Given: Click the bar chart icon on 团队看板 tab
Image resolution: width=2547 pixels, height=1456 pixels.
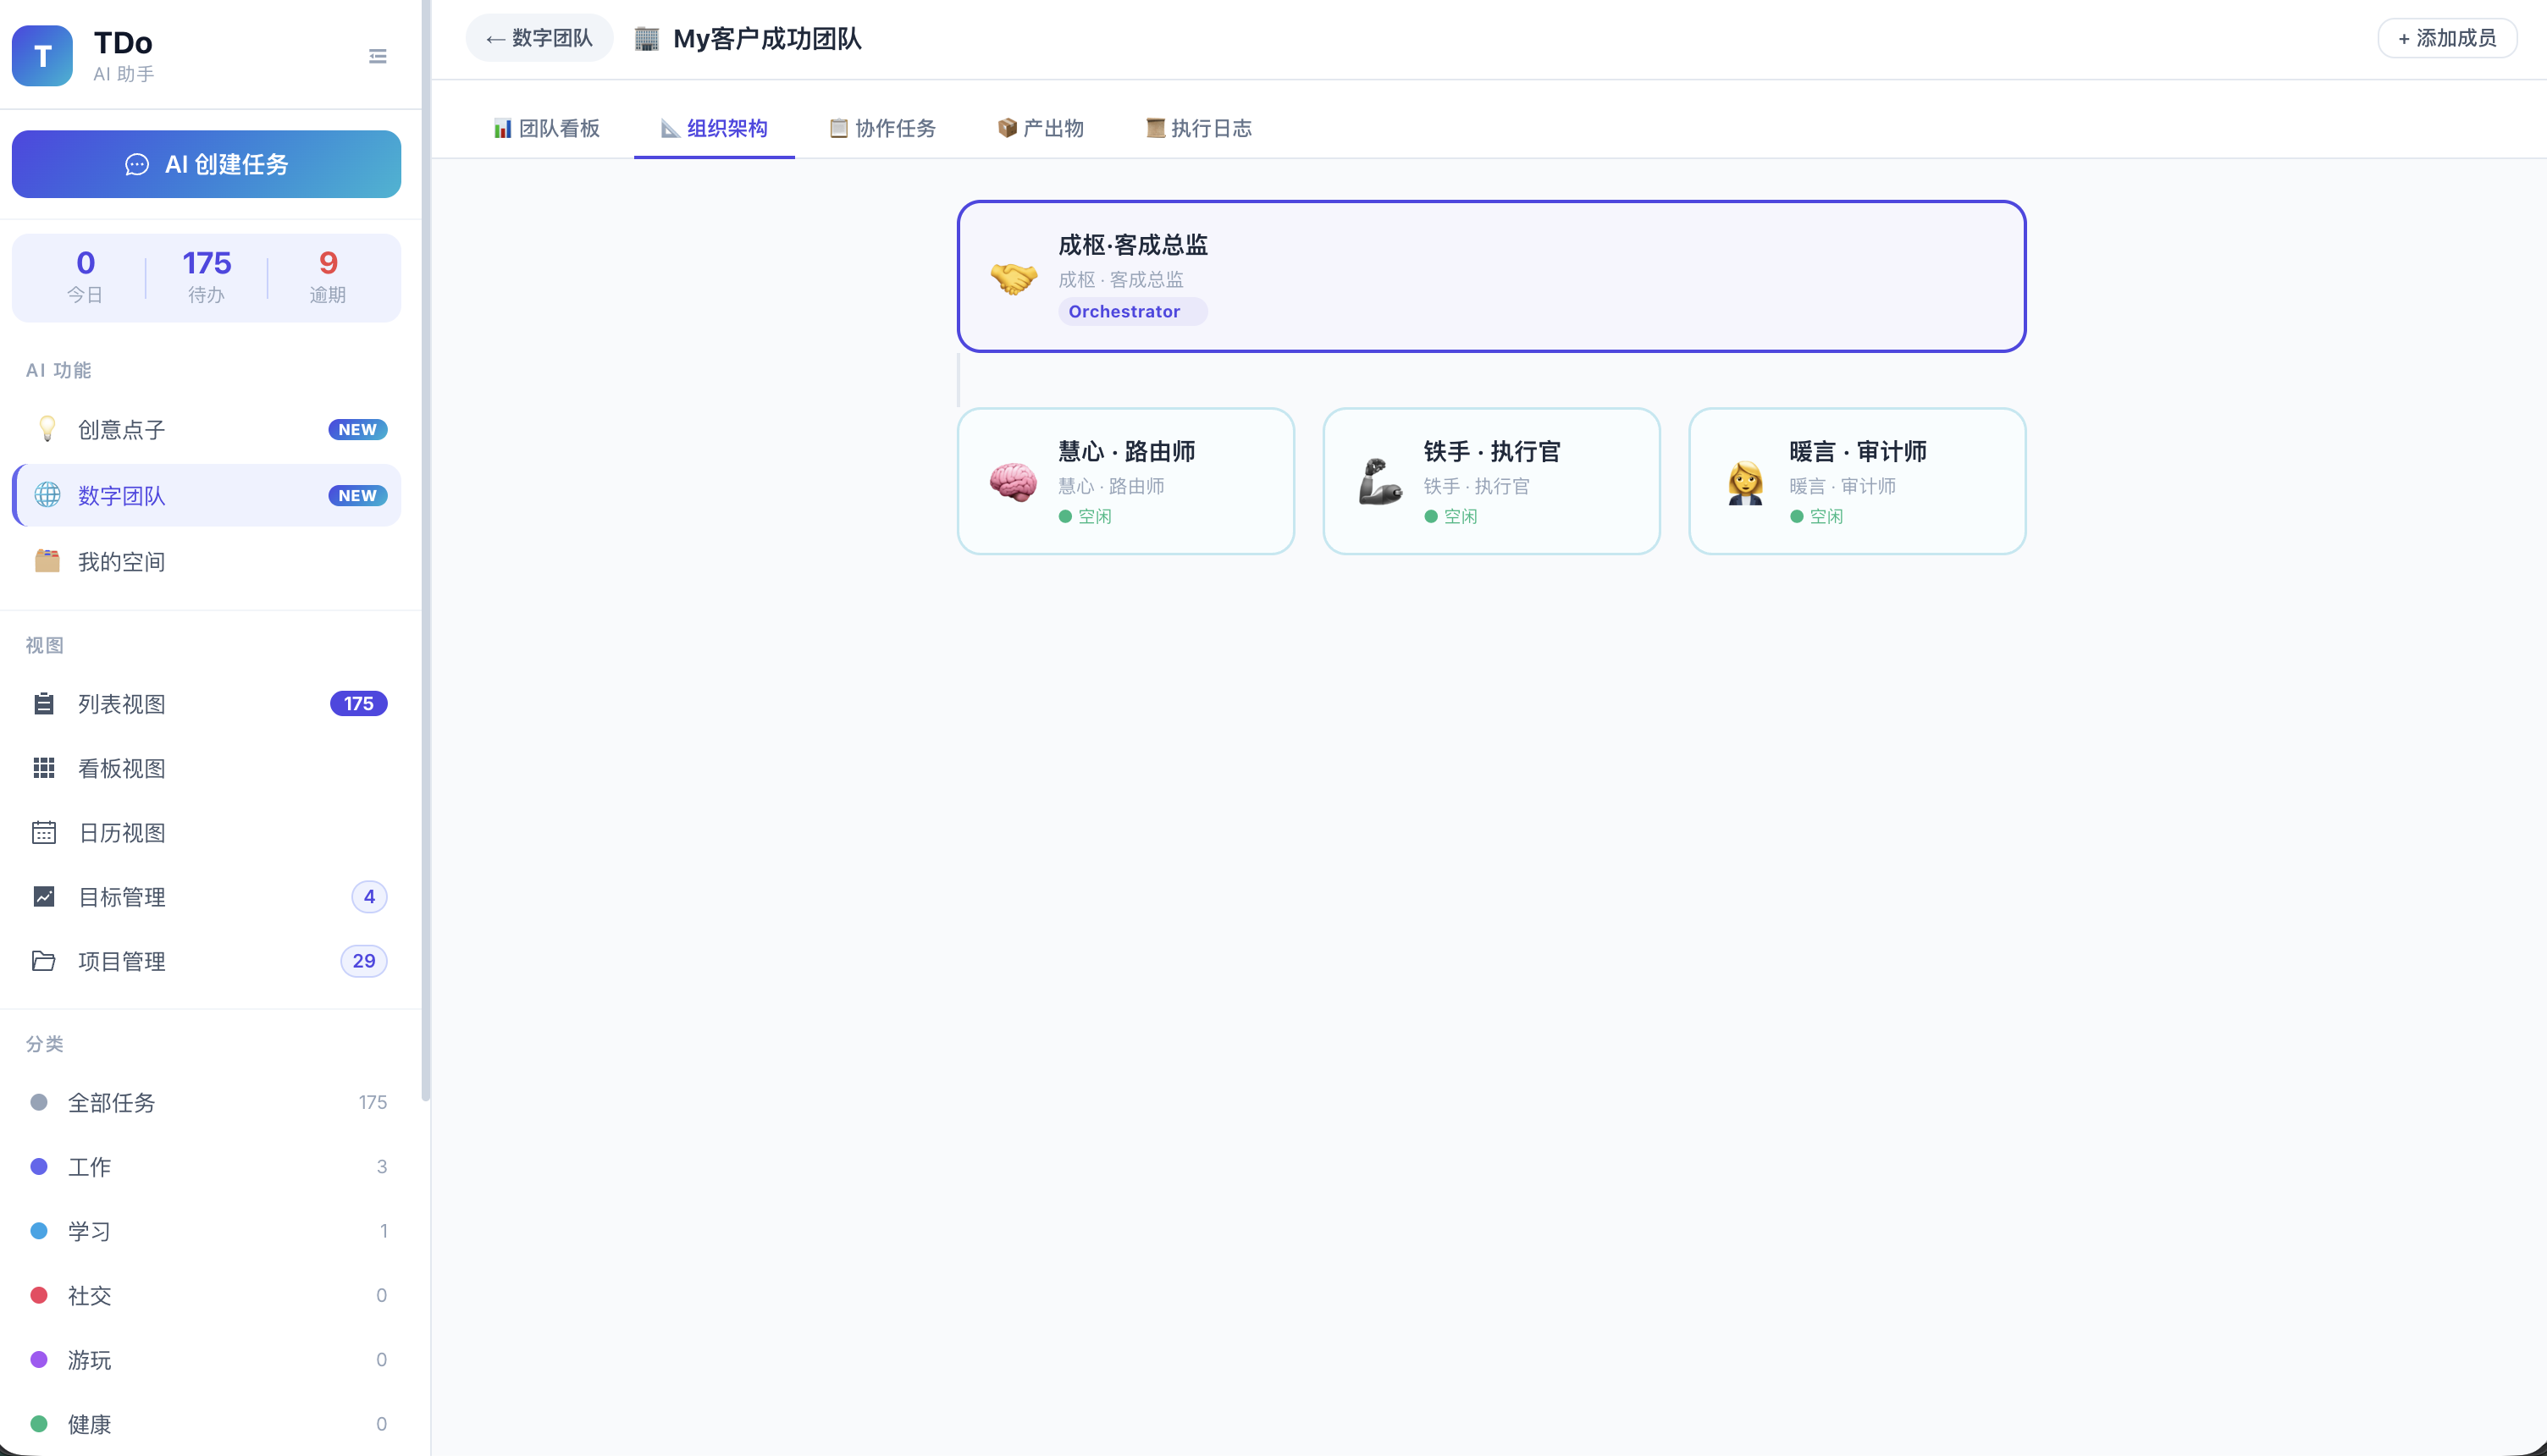Looking at the screenshot, I should point(502,129).
